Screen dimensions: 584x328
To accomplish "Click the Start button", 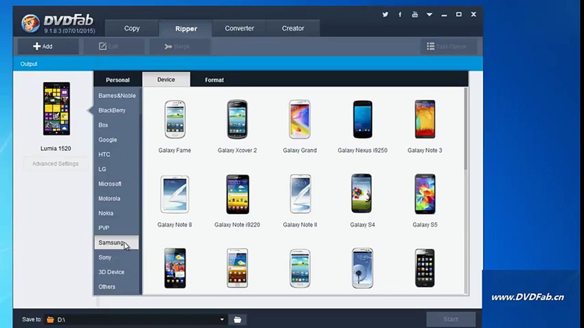I will (x=451, y=319).
